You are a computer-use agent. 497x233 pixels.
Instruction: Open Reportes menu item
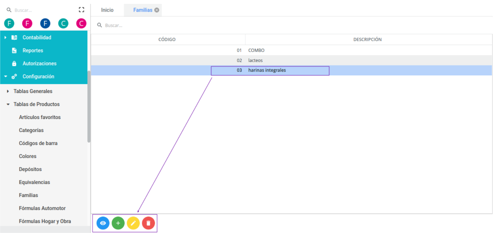(33, 50)
